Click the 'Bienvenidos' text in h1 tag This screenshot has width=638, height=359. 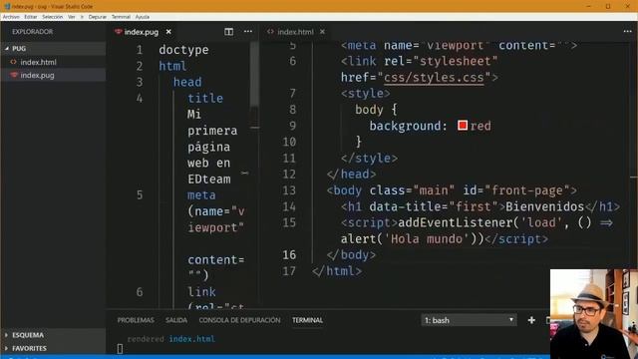point(545,206)
